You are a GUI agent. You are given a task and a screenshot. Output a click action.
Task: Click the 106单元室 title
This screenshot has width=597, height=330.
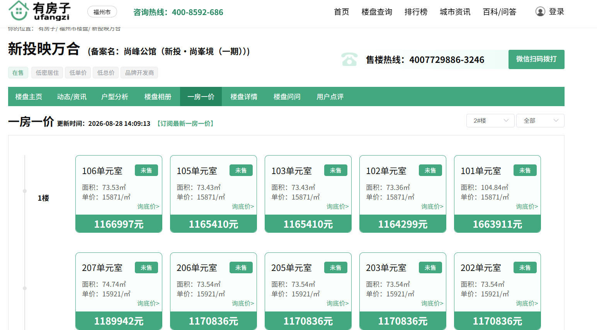(x=102, y=171)
